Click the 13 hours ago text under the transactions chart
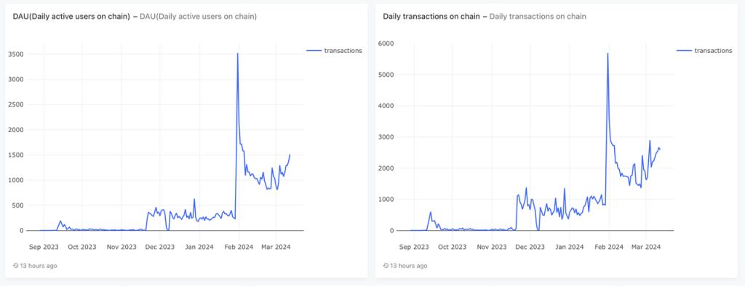 point(409,266)
